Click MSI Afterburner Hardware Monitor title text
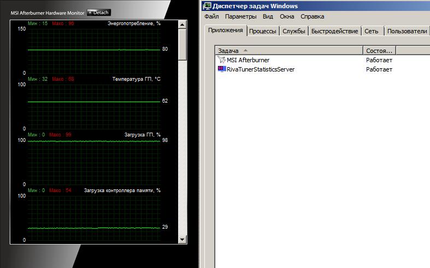 (48, 13)
